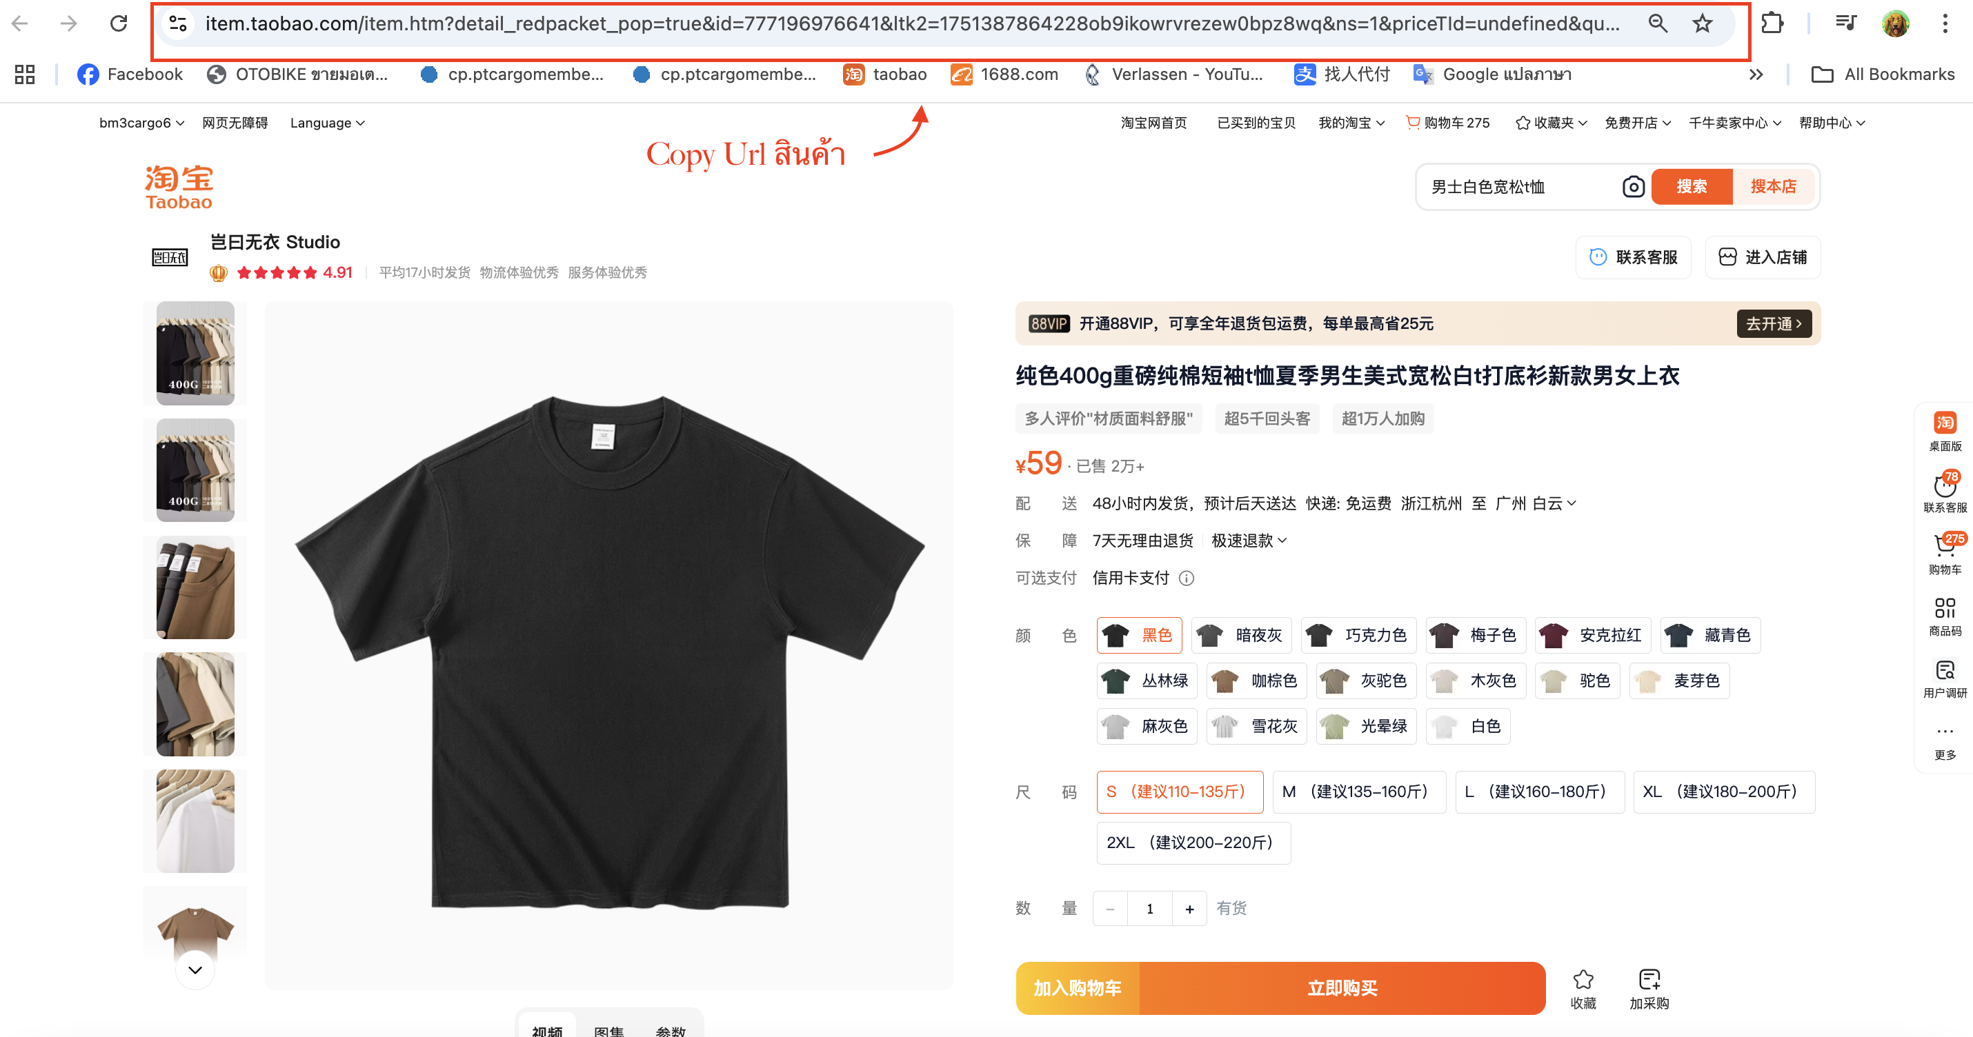Open 用户调研 survey icon in sidebar
The image size is (1973, 1037).
[1945, 678]
